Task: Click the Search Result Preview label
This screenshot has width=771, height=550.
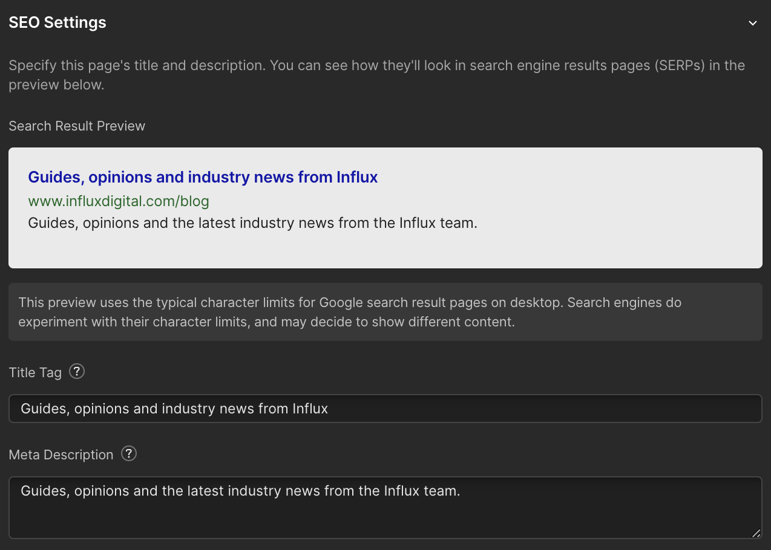Action: [77, 126]
